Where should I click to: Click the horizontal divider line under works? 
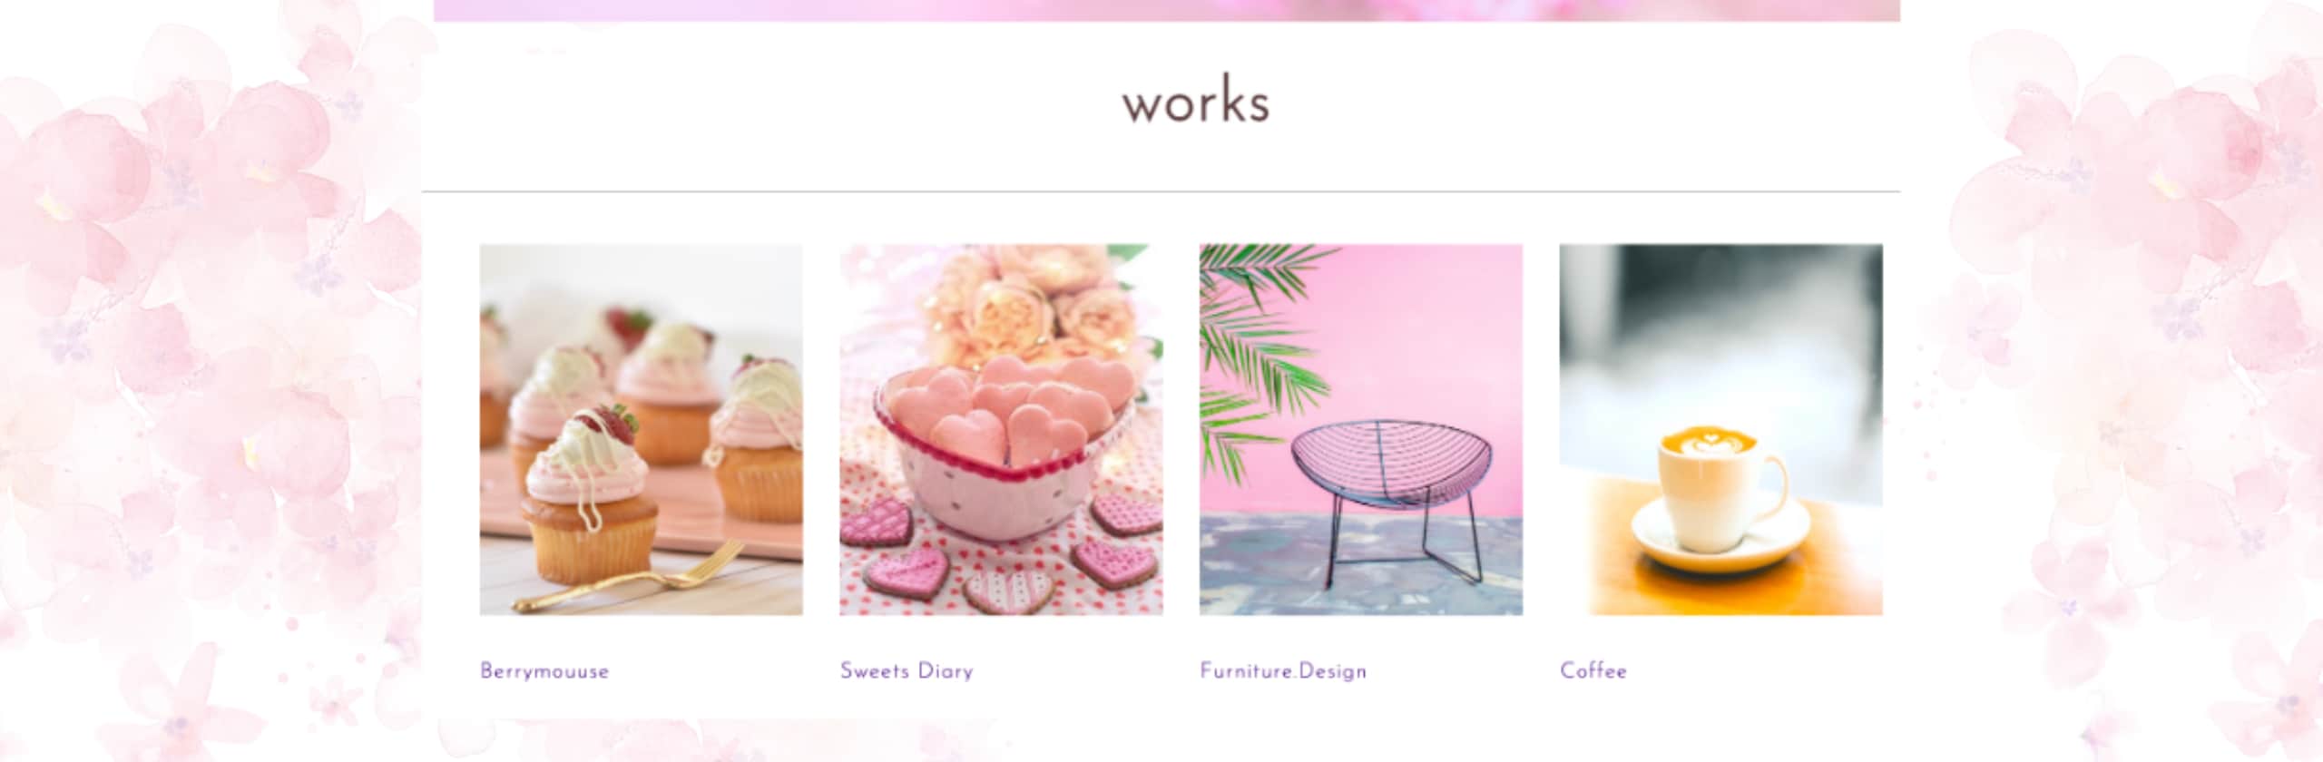click(1161, 192)
